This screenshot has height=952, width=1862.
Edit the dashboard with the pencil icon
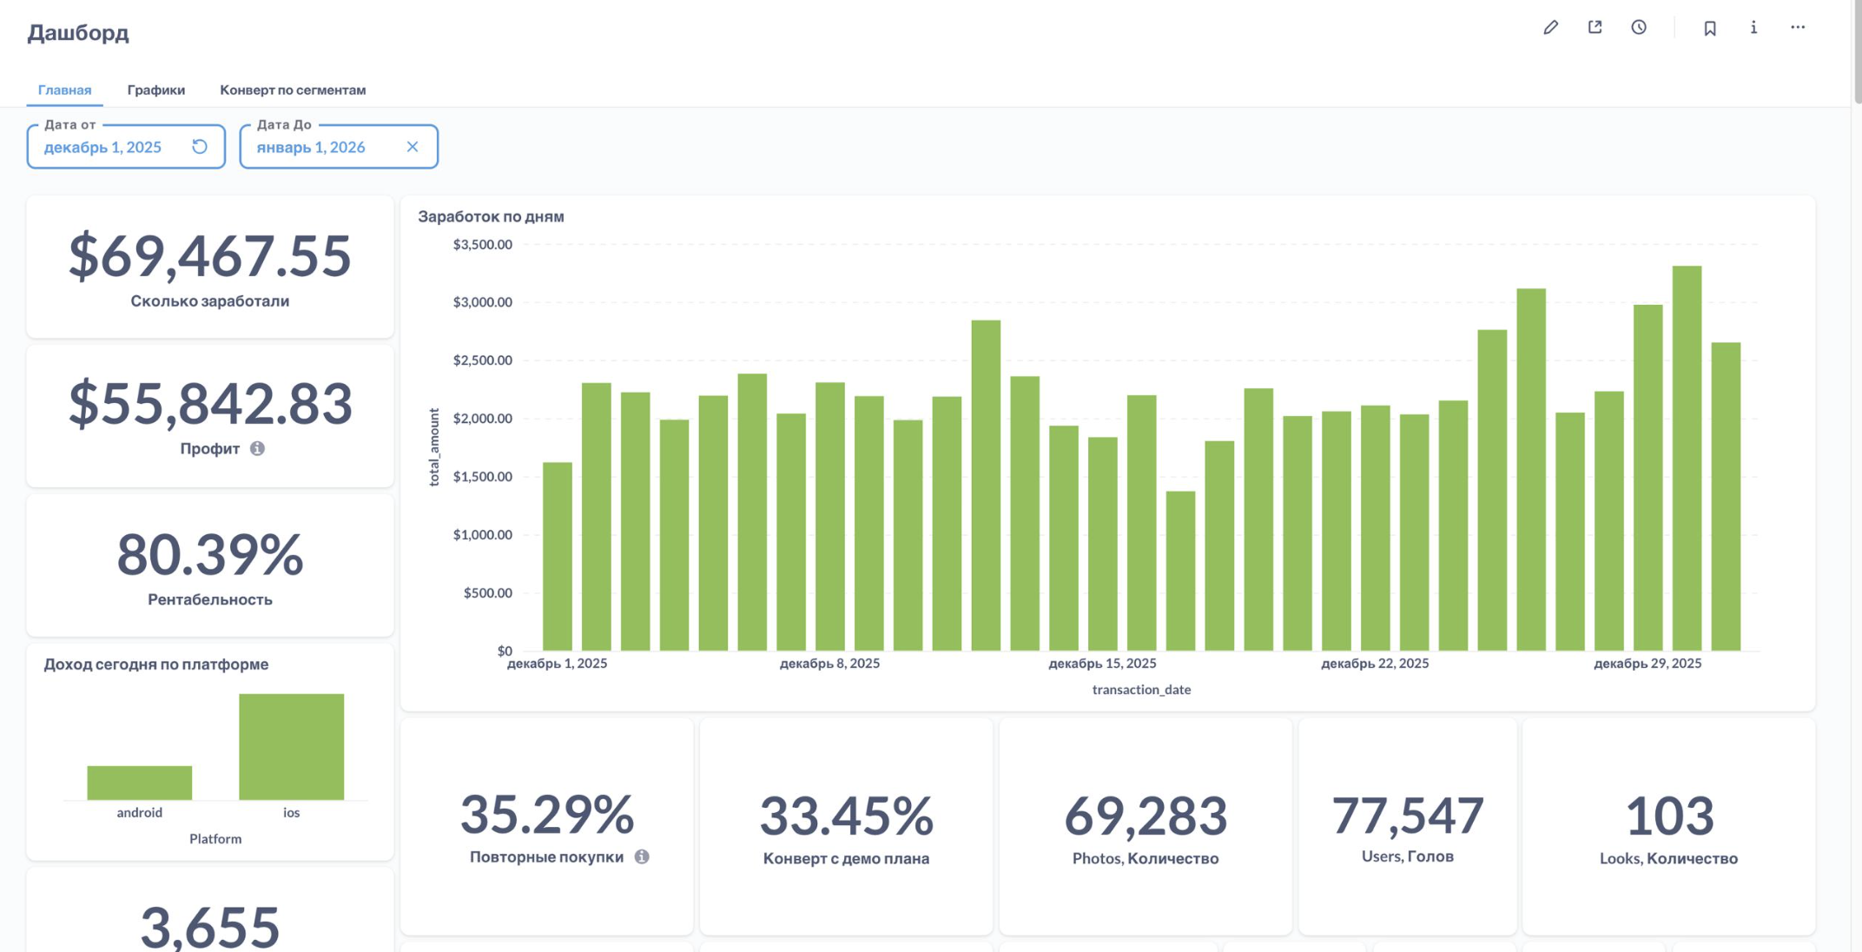(x=1551, y=27)
